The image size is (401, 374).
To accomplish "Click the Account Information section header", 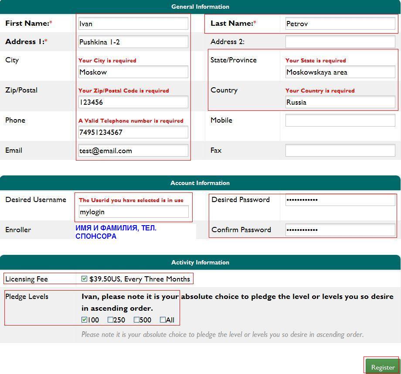I will click(x=200, y=183).
